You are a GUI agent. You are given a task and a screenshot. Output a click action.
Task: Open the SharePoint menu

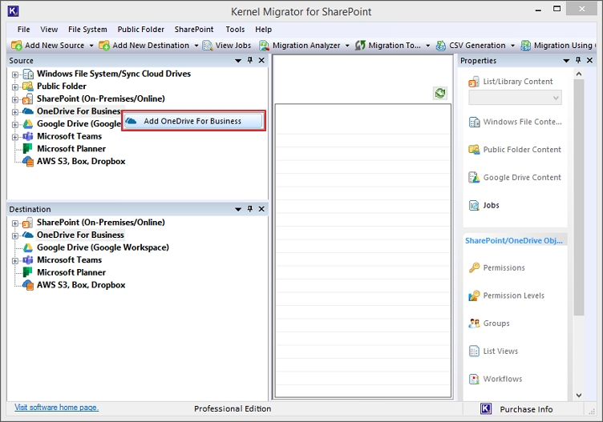194,29
